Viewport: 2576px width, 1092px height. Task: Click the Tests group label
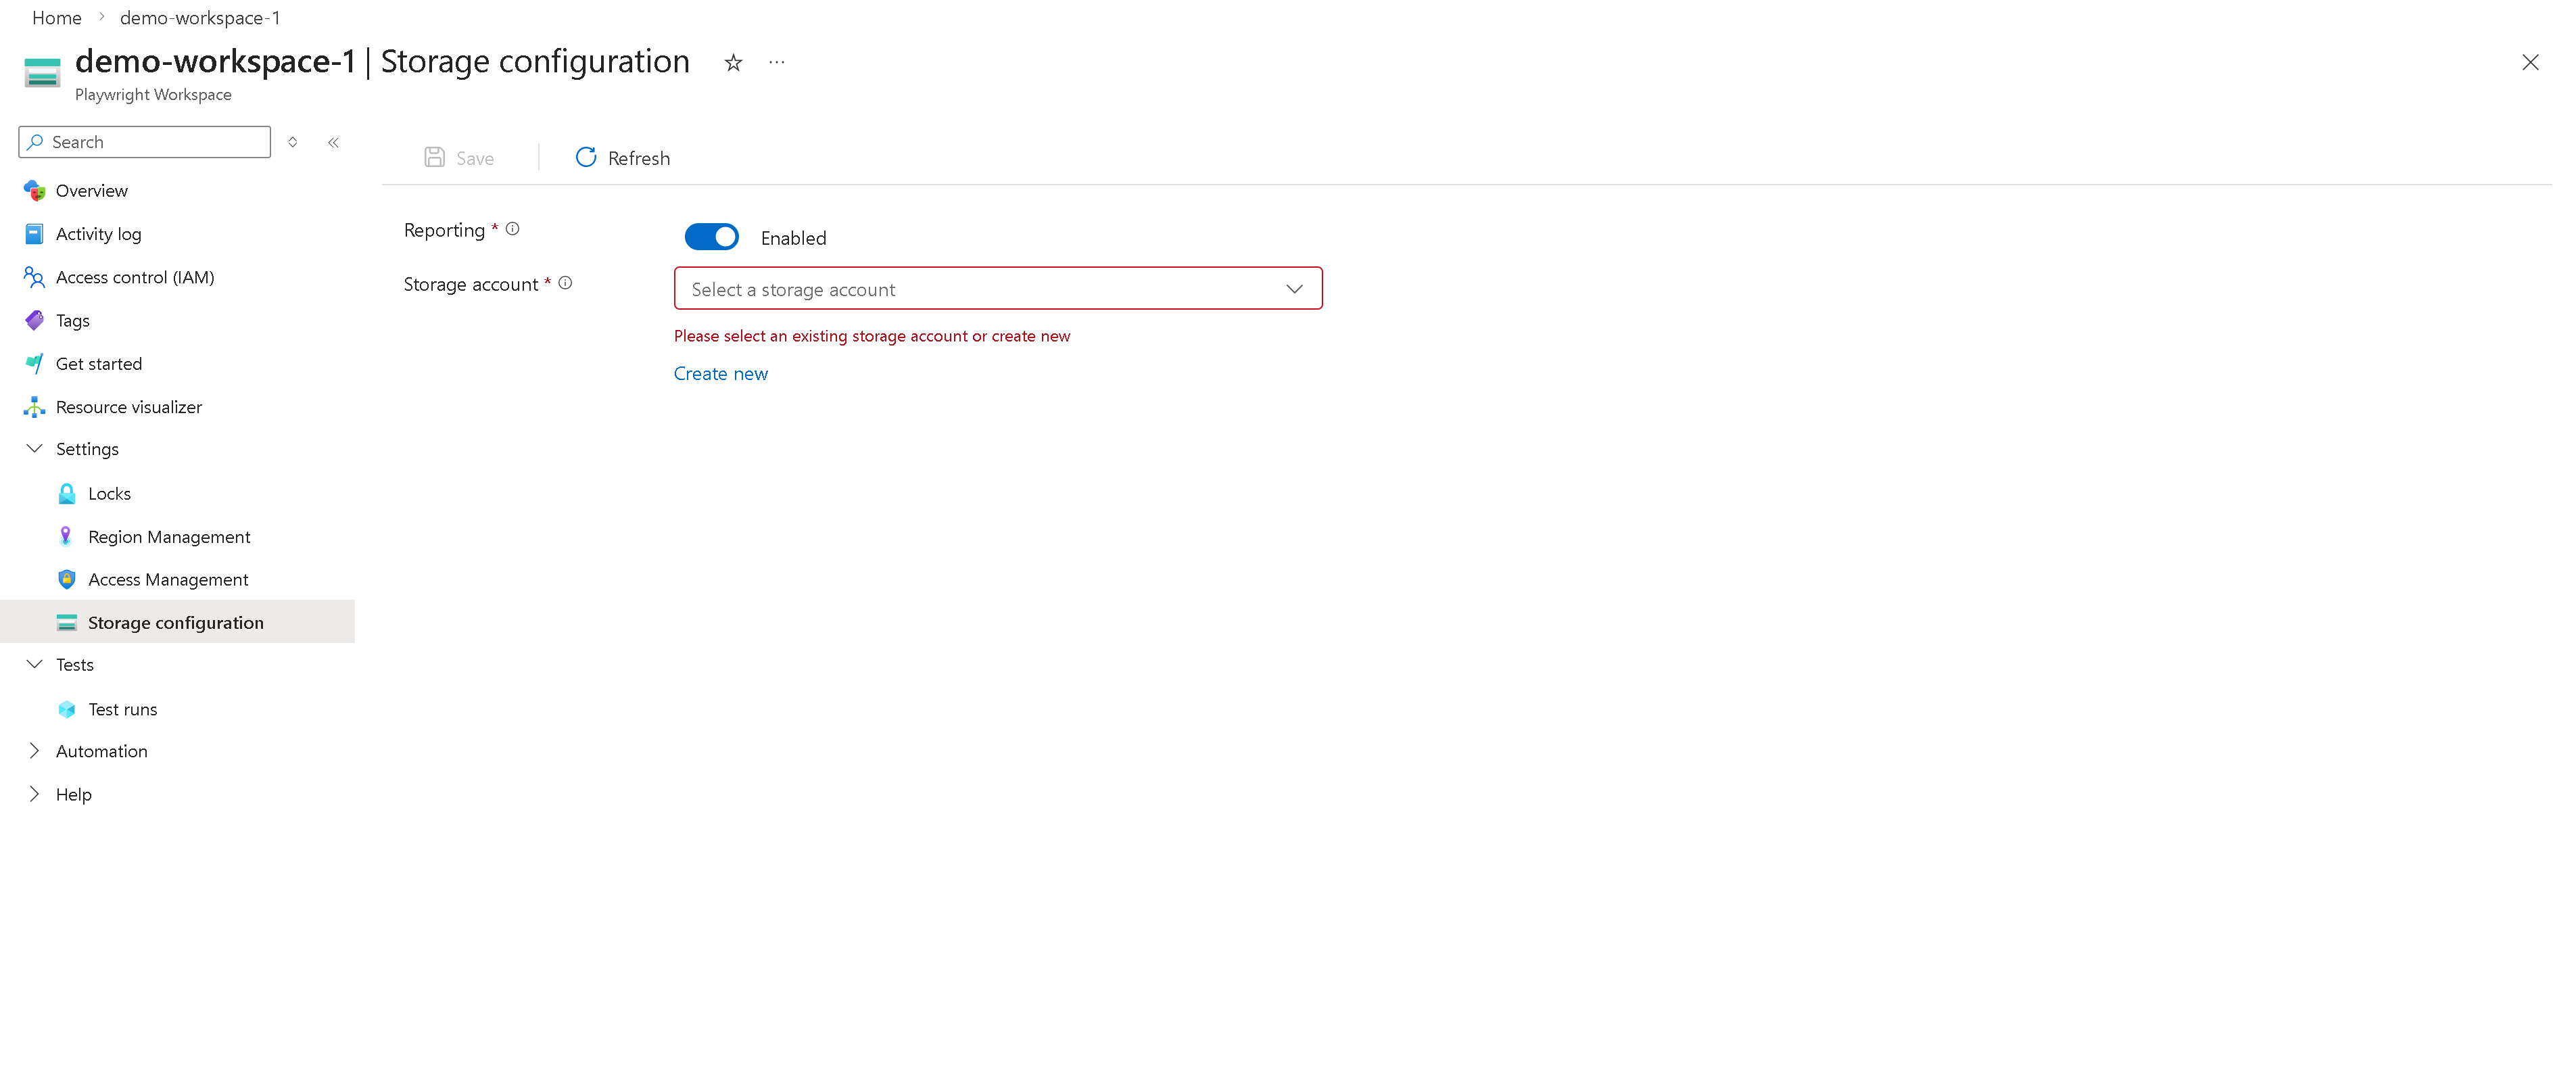coord(75,664)
